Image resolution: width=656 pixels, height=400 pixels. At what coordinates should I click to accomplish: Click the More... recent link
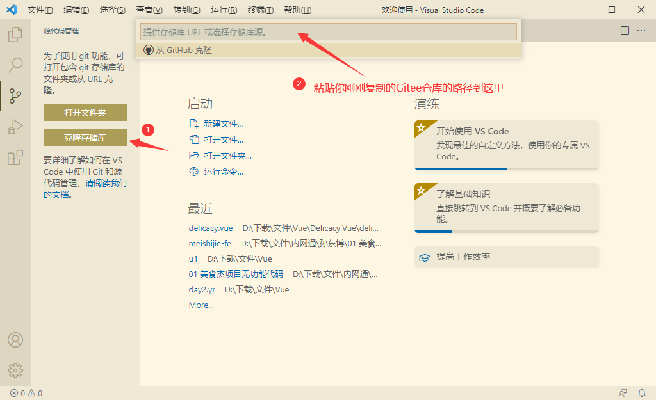(x=201, y=305)
